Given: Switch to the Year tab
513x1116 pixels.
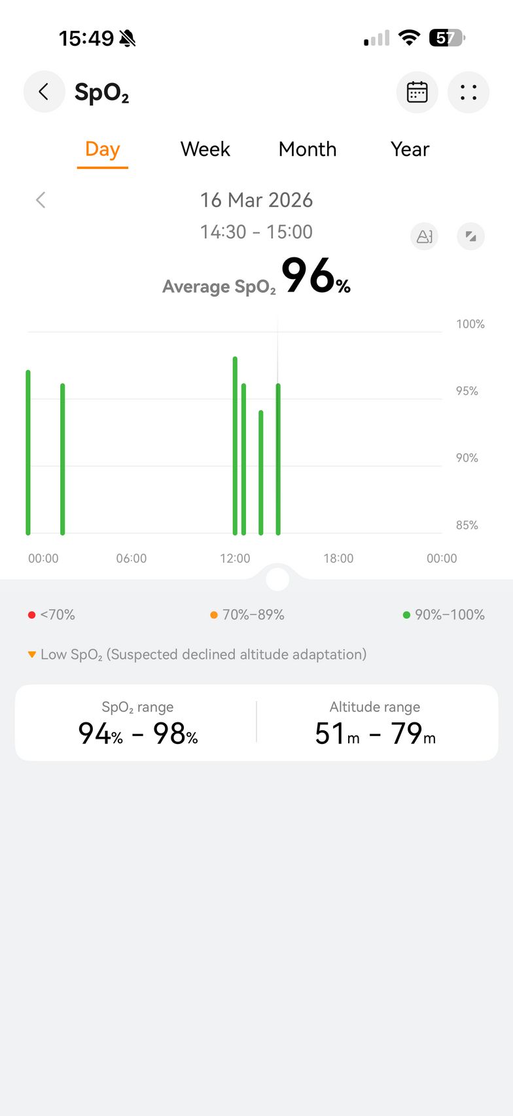Looking at the screenshot, I should coord(410,149).
